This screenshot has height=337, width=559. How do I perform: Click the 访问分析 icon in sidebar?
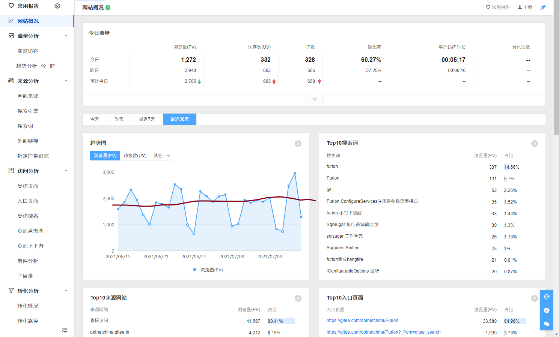[x=11, y=171]
